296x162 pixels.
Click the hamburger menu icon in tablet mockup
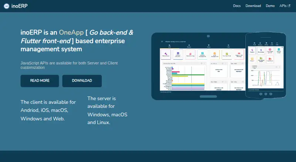pos(162,42)
